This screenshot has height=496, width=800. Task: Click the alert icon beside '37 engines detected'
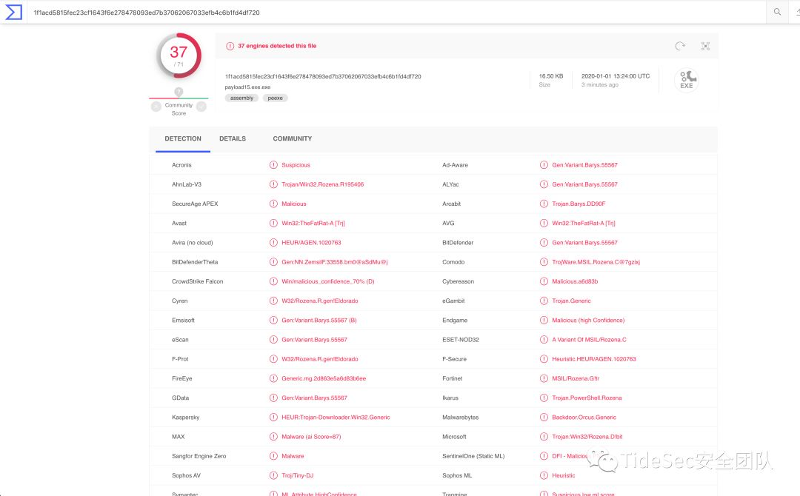230,46
